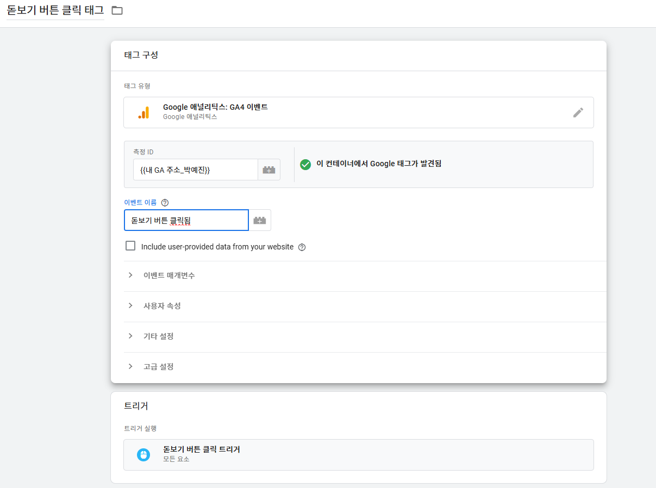Click help icon beside user-provided data option

click(302, 247)
